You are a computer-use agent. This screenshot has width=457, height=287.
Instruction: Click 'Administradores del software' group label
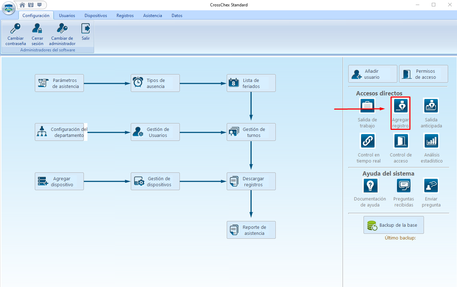(x=48, y=50)
